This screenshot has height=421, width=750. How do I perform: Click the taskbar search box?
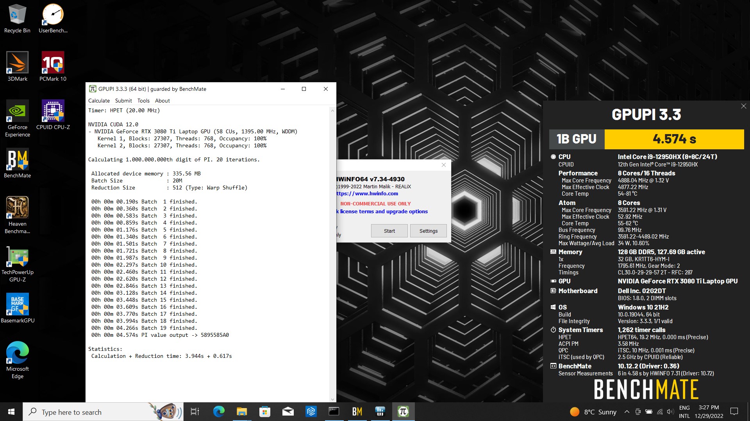click(x=103, y=412)
